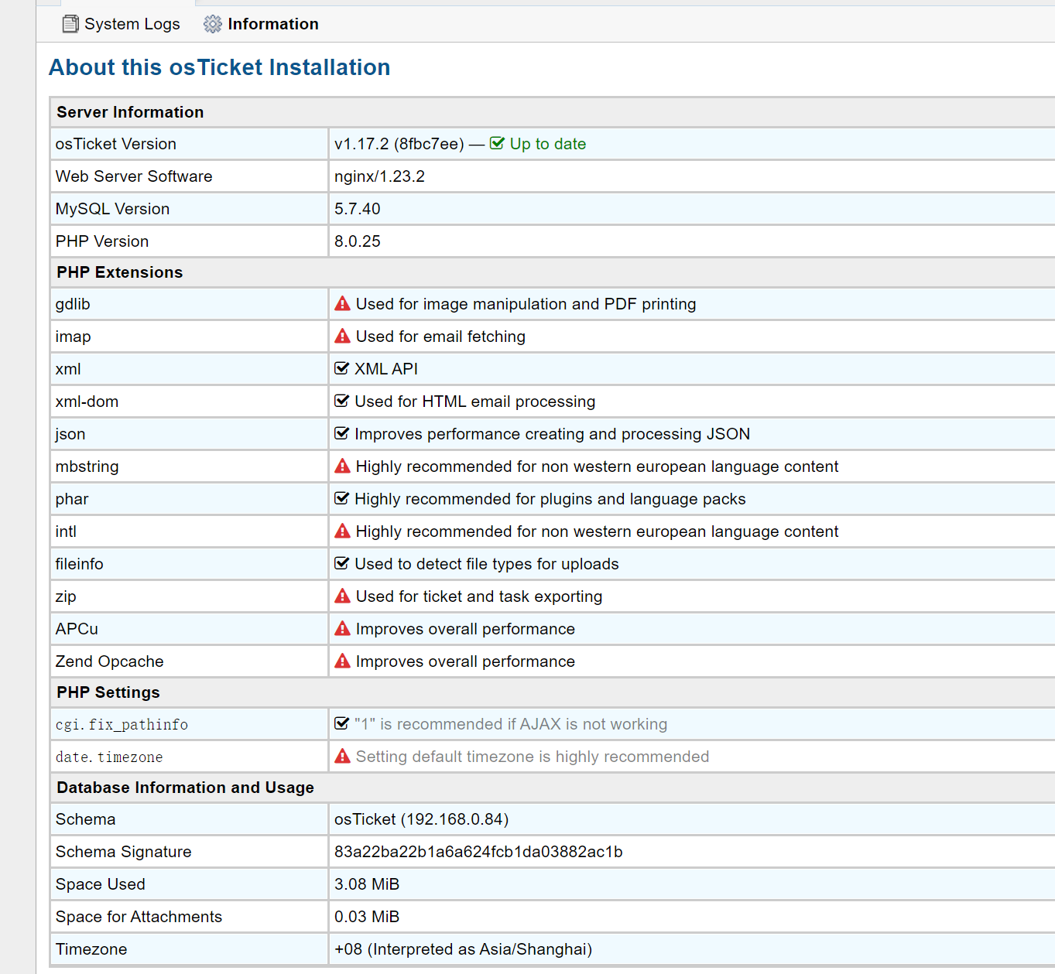Screen dimensions: 1055x974
Task: Click the PHP Extensions section header
Action: pos(120,272)
